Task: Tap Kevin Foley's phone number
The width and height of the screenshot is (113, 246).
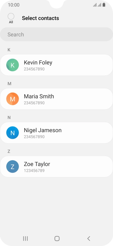Action: pos(34,69)
